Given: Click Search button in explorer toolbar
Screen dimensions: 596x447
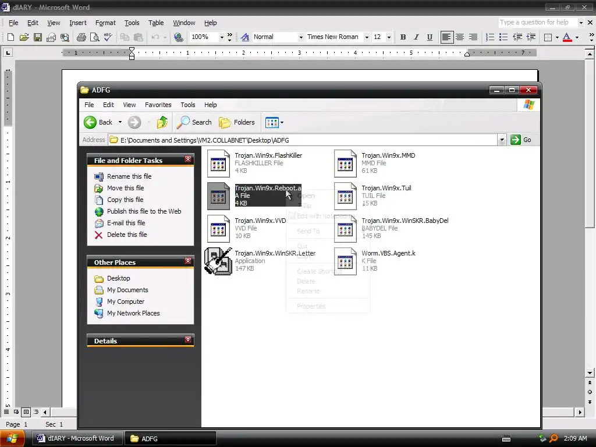Looking at the screenshot, I should point(194,122).
